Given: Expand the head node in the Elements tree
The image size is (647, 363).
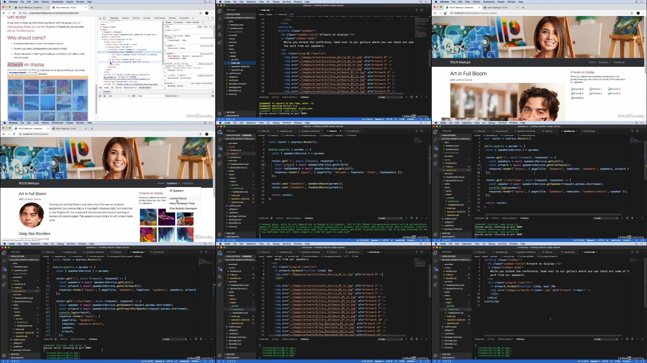Looking at the screenshot, I should 101,27.
